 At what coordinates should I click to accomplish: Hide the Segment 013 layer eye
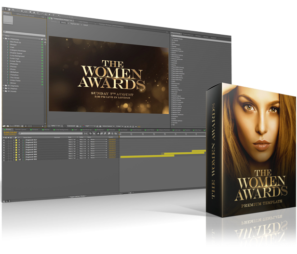point(4,142)
